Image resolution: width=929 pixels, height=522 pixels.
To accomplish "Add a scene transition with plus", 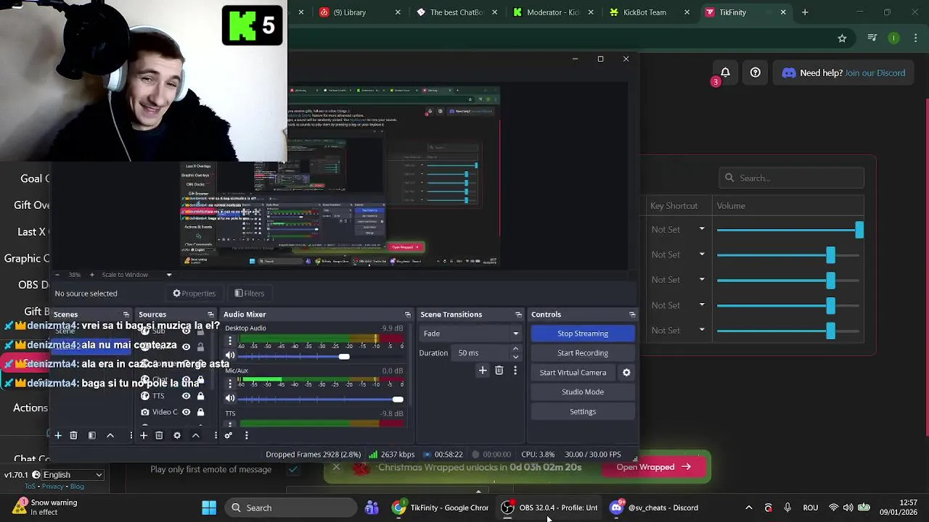I will tap(483, 370).
